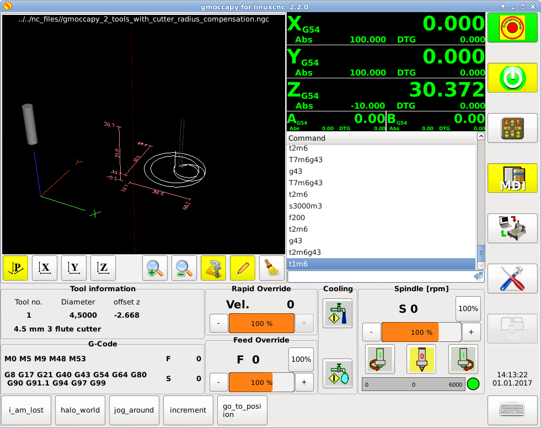Switch to manual jog mode button
This screenshot has width=541, height=428.
click(512, 128)
